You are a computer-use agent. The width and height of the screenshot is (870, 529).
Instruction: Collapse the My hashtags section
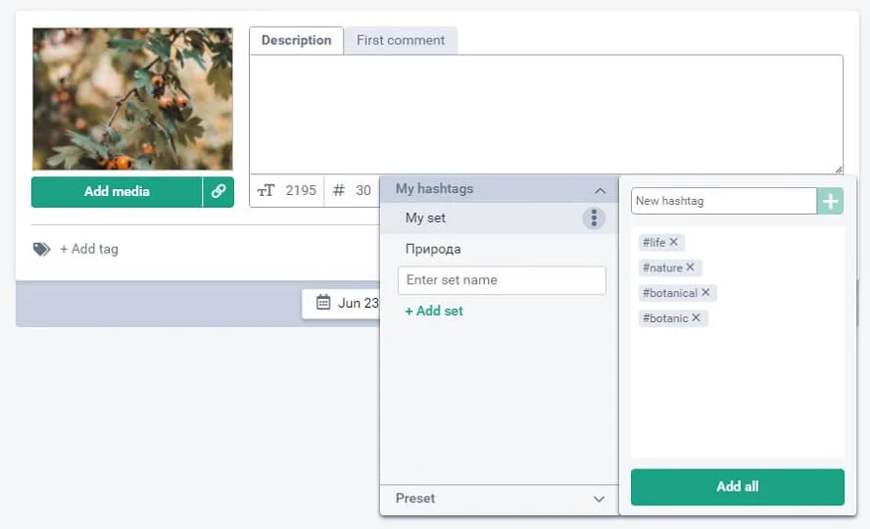[600, 190]
